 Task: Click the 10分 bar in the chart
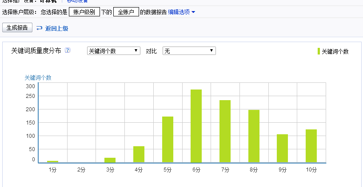(x=311, y=146)
